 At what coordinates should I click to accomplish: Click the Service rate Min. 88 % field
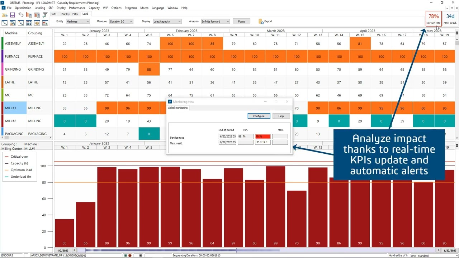click(245, 137)
